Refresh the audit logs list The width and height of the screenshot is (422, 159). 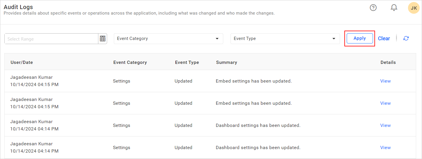(406, 38)
